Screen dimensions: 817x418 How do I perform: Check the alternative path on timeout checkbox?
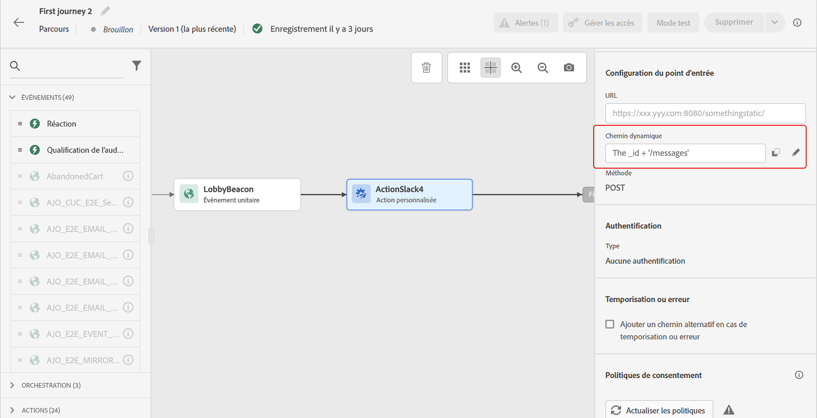click(x=609, y=324)
